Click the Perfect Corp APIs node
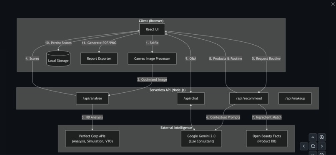This screenshot has height=155, width=336. tap(92, 139)
